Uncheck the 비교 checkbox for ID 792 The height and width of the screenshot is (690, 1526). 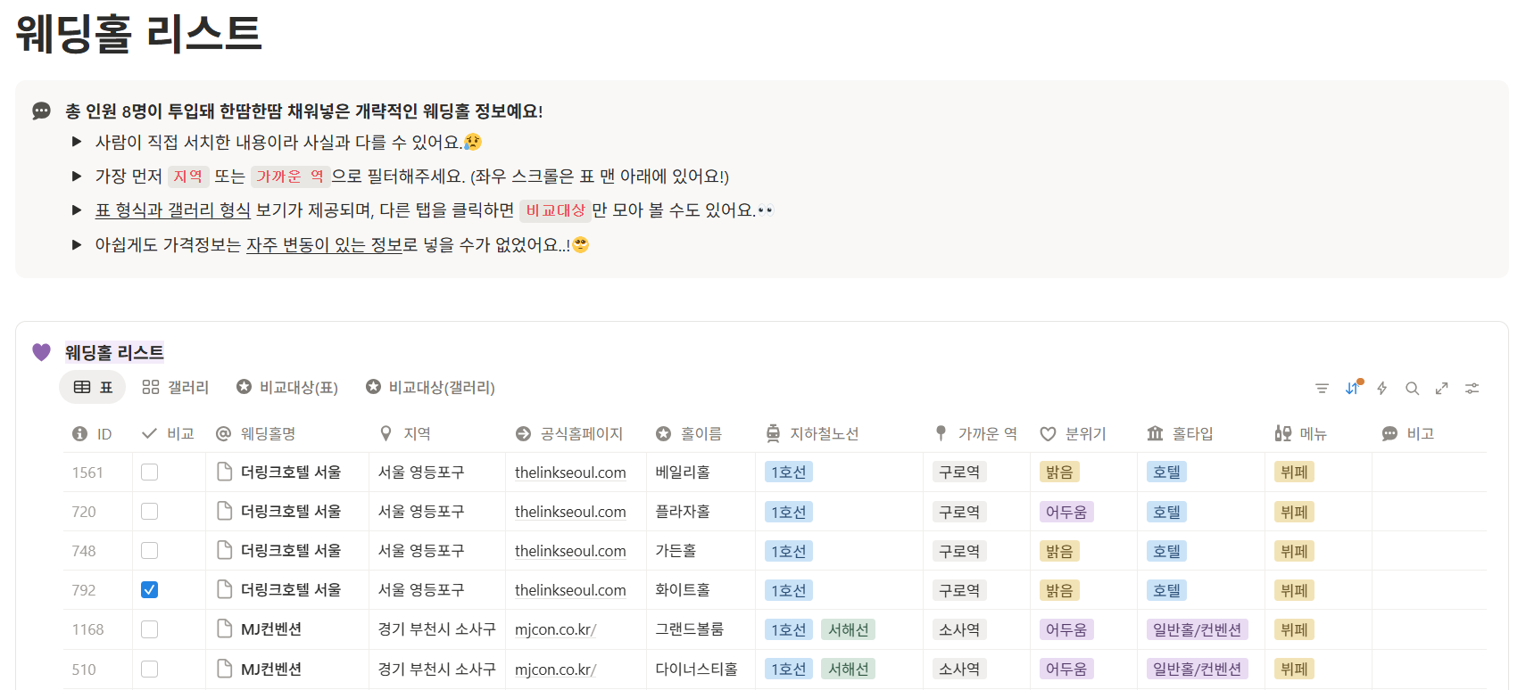[150, 589]
